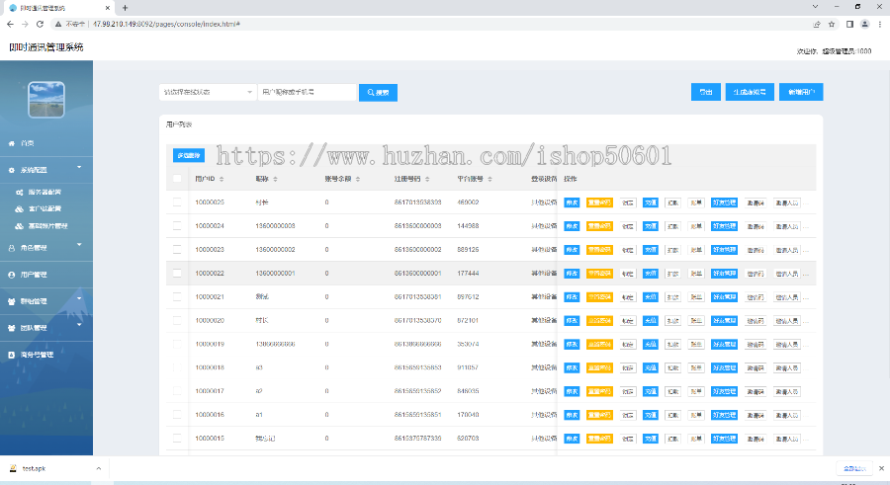
Task: Click the blue batch delete button above table
Action: [x=189, y=155]
